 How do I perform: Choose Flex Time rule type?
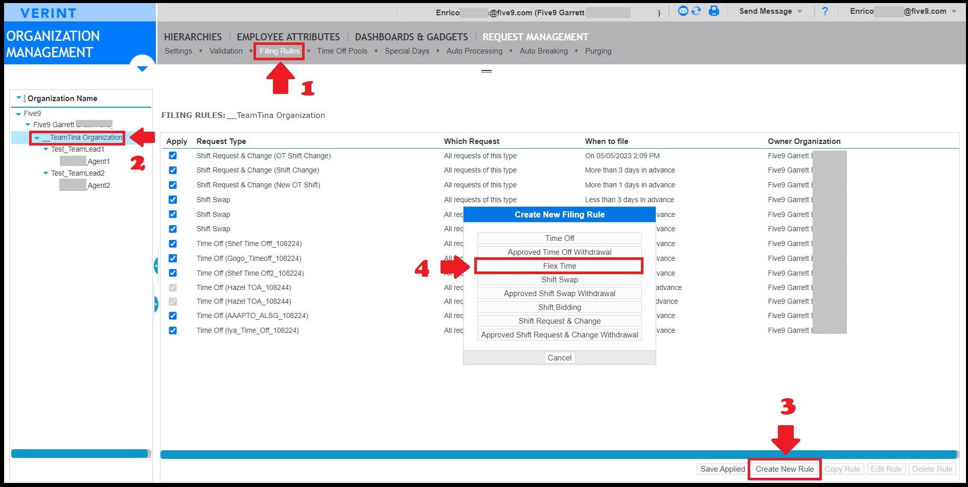click(x=560, y=266)
